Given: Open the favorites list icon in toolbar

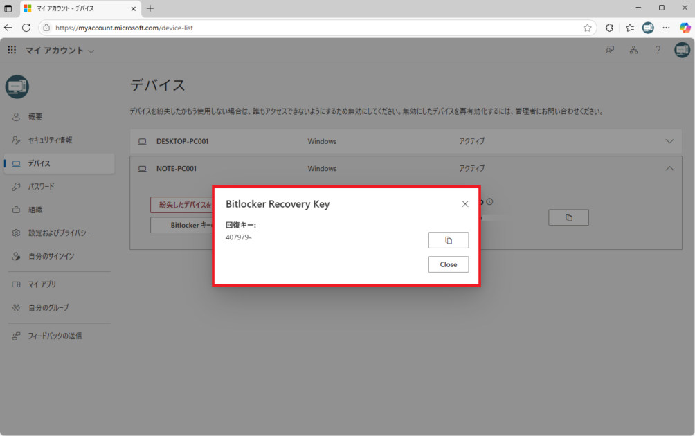Looking at the screenshot, I should pos(629,28).
